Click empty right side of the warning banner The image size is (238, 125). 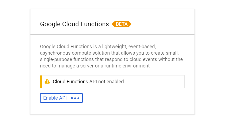pos(158,82)
